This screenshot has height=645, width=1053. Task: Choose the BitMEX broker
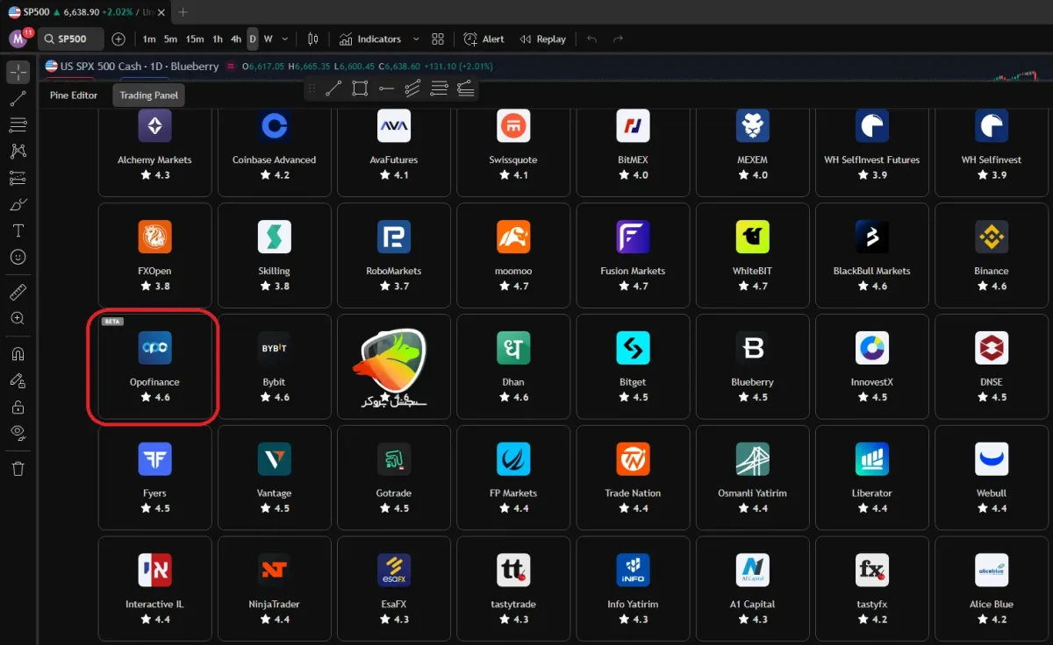tap(633, 151)
